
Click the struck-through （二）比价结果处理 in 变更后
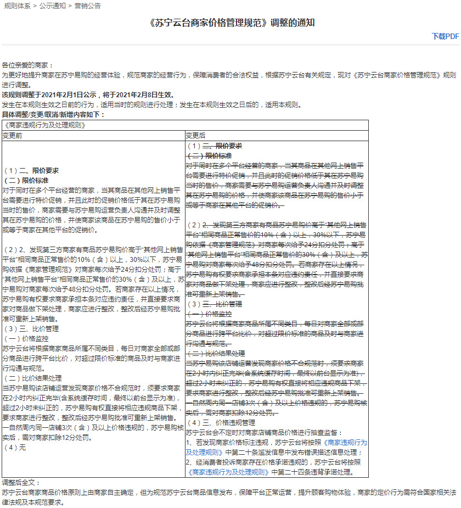pyautogui.click(x=216, y=354)
